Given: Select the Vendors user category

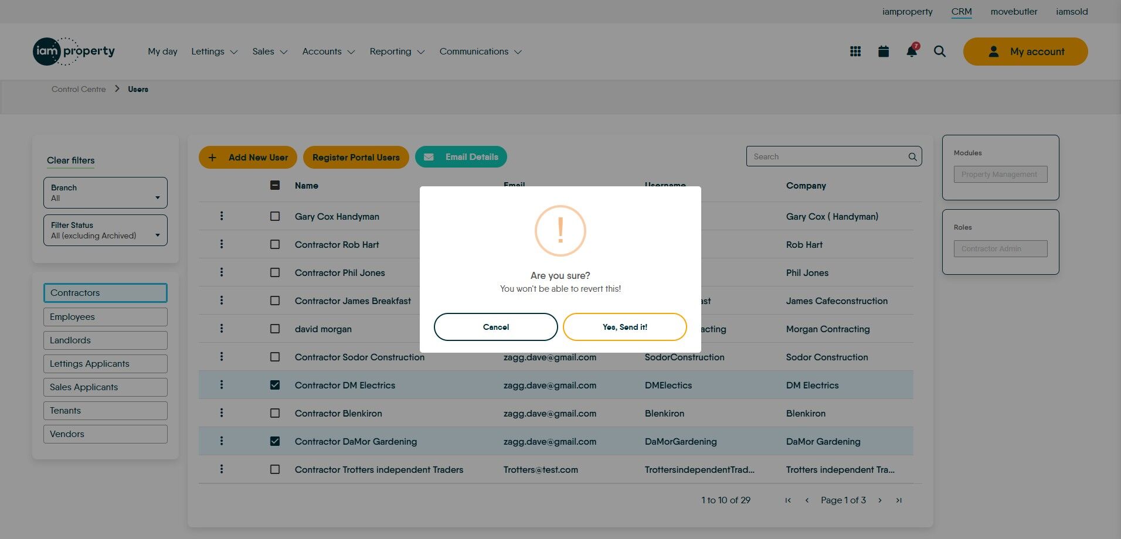Looking at the screenshot, I should [106, 434].
